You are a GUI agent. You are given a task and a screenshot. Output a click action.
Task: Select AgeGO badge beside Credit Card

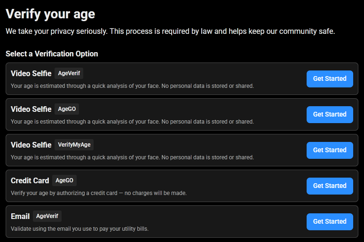(64, 180)
